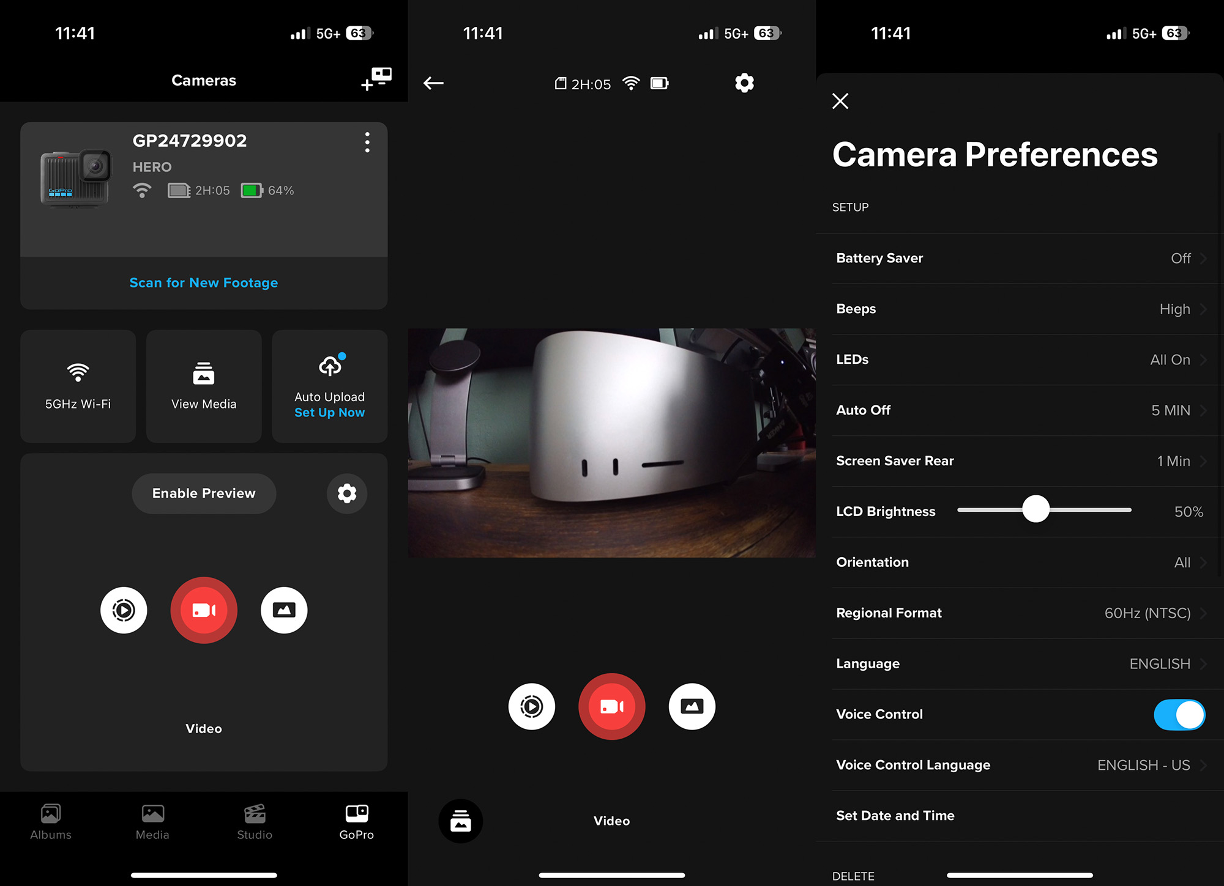This screenshot has height=886, width=1224.
Task: Adjust the LCD Brightness slider handle
Action: 1036,509
